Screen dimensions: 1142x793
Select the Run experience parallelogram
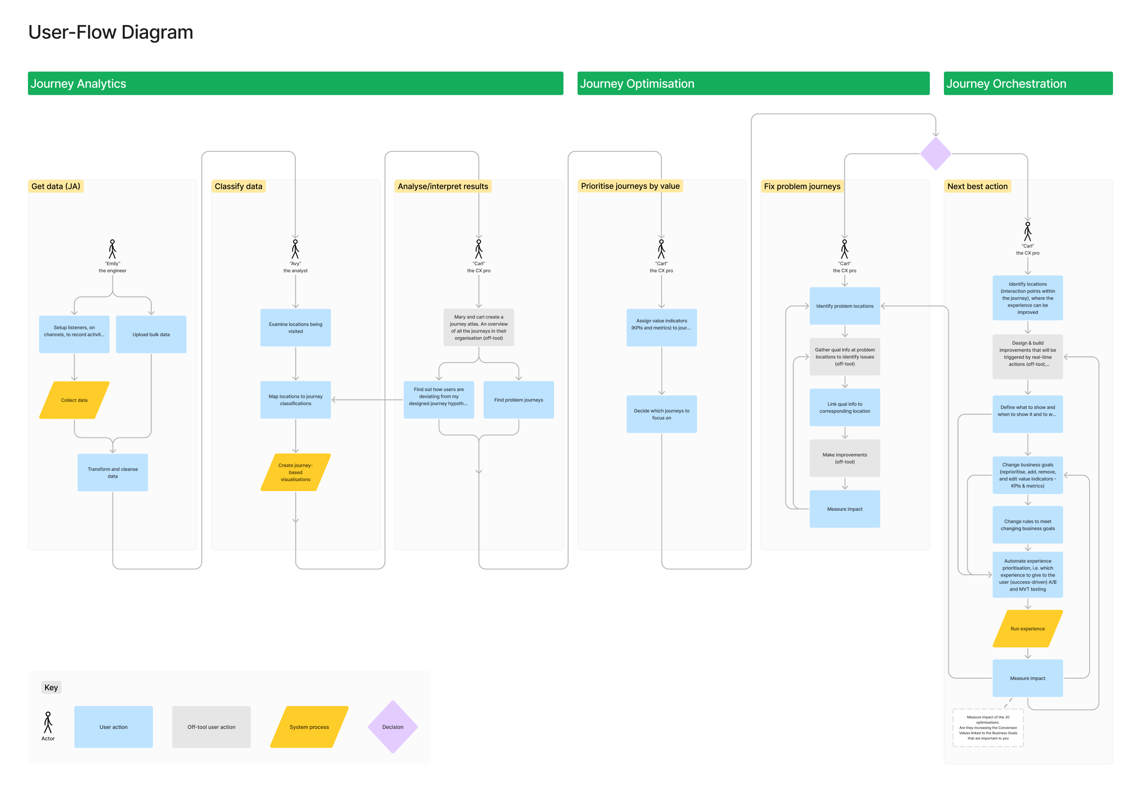tap(1027, 628)
